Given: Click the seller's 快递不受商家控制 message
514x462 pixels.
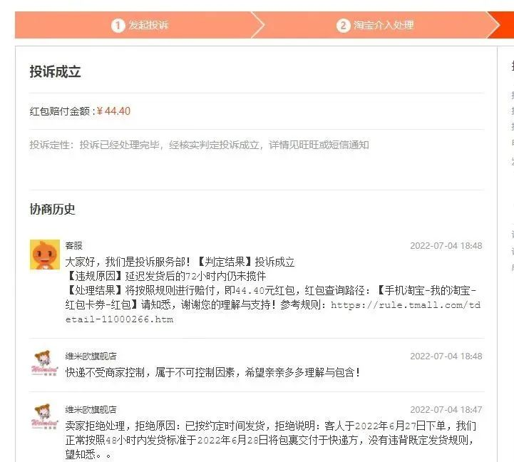Looking at the screenshot, I should point(212,372).
